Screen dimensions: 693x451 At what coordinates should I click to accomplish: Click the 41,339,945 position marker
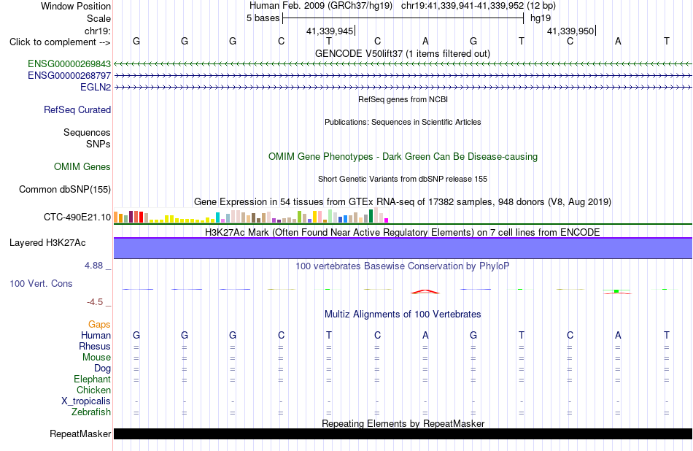[330, 31]
